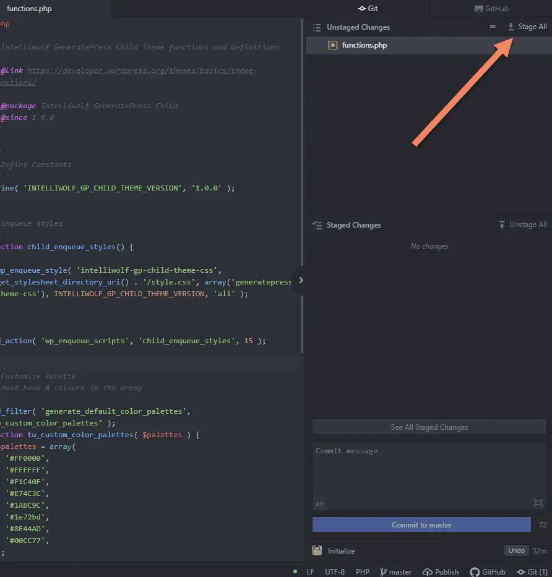The image size is (552, 577).
Task: Click the Unstage All button
Action: coord(522,225)
